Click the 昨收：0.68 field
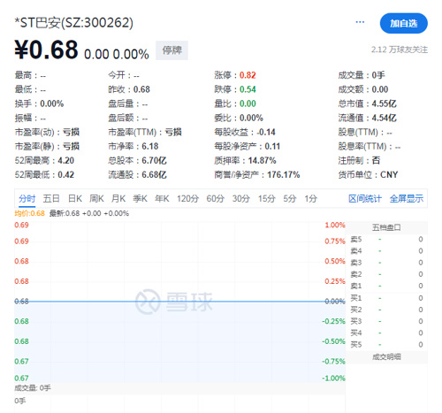Image resolution: width=442 pixels, height=413 pixels. click(129, 89)
